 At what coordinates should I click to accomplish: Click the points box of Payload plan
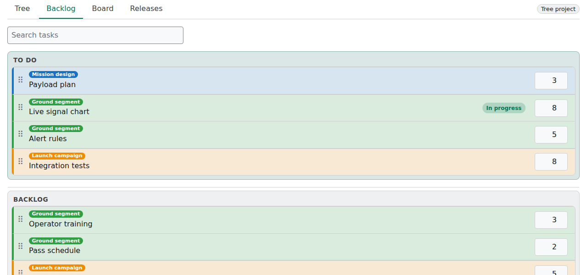coord(551,81)
